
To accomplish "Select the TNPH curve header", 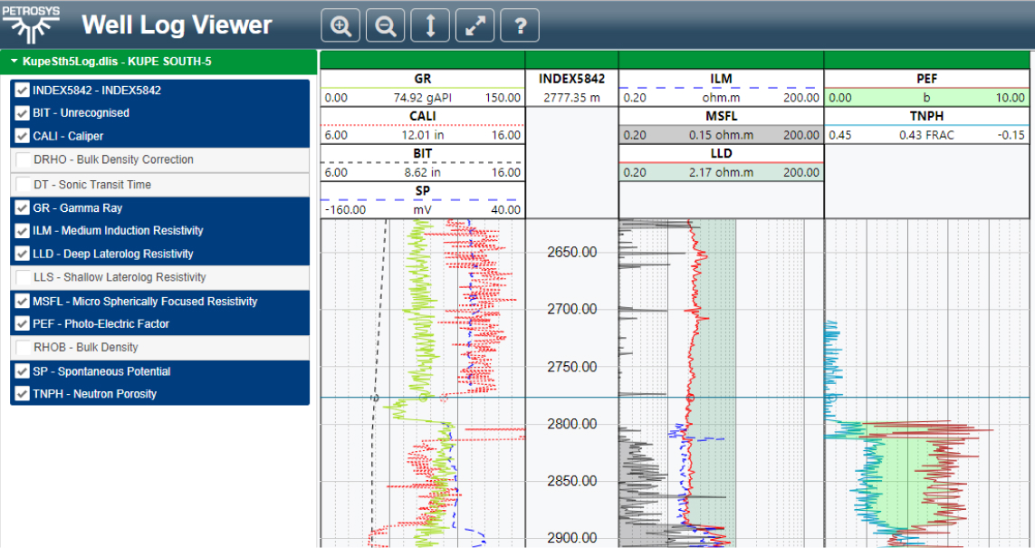I will click(926, 116).
